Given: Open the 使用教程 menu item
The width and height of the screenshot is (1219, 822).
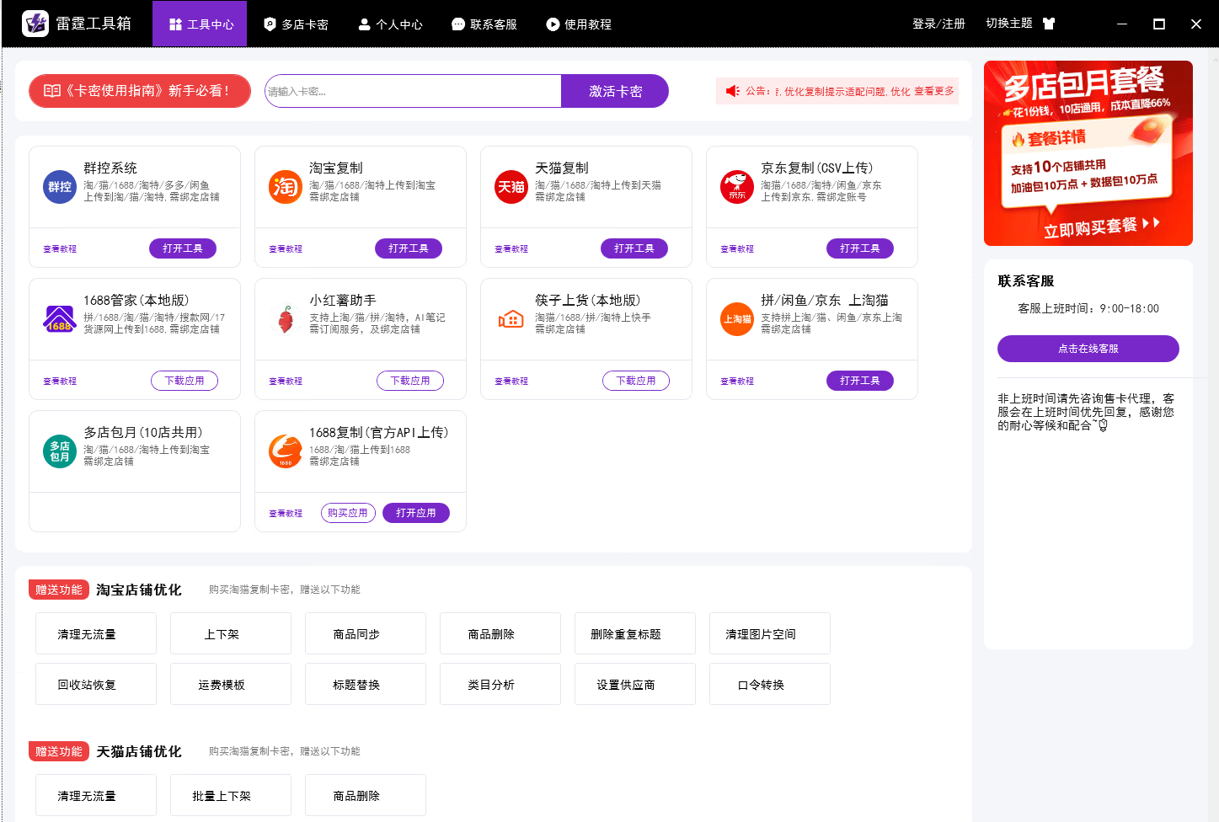Looking at the screenshot, I should [579, 24].
